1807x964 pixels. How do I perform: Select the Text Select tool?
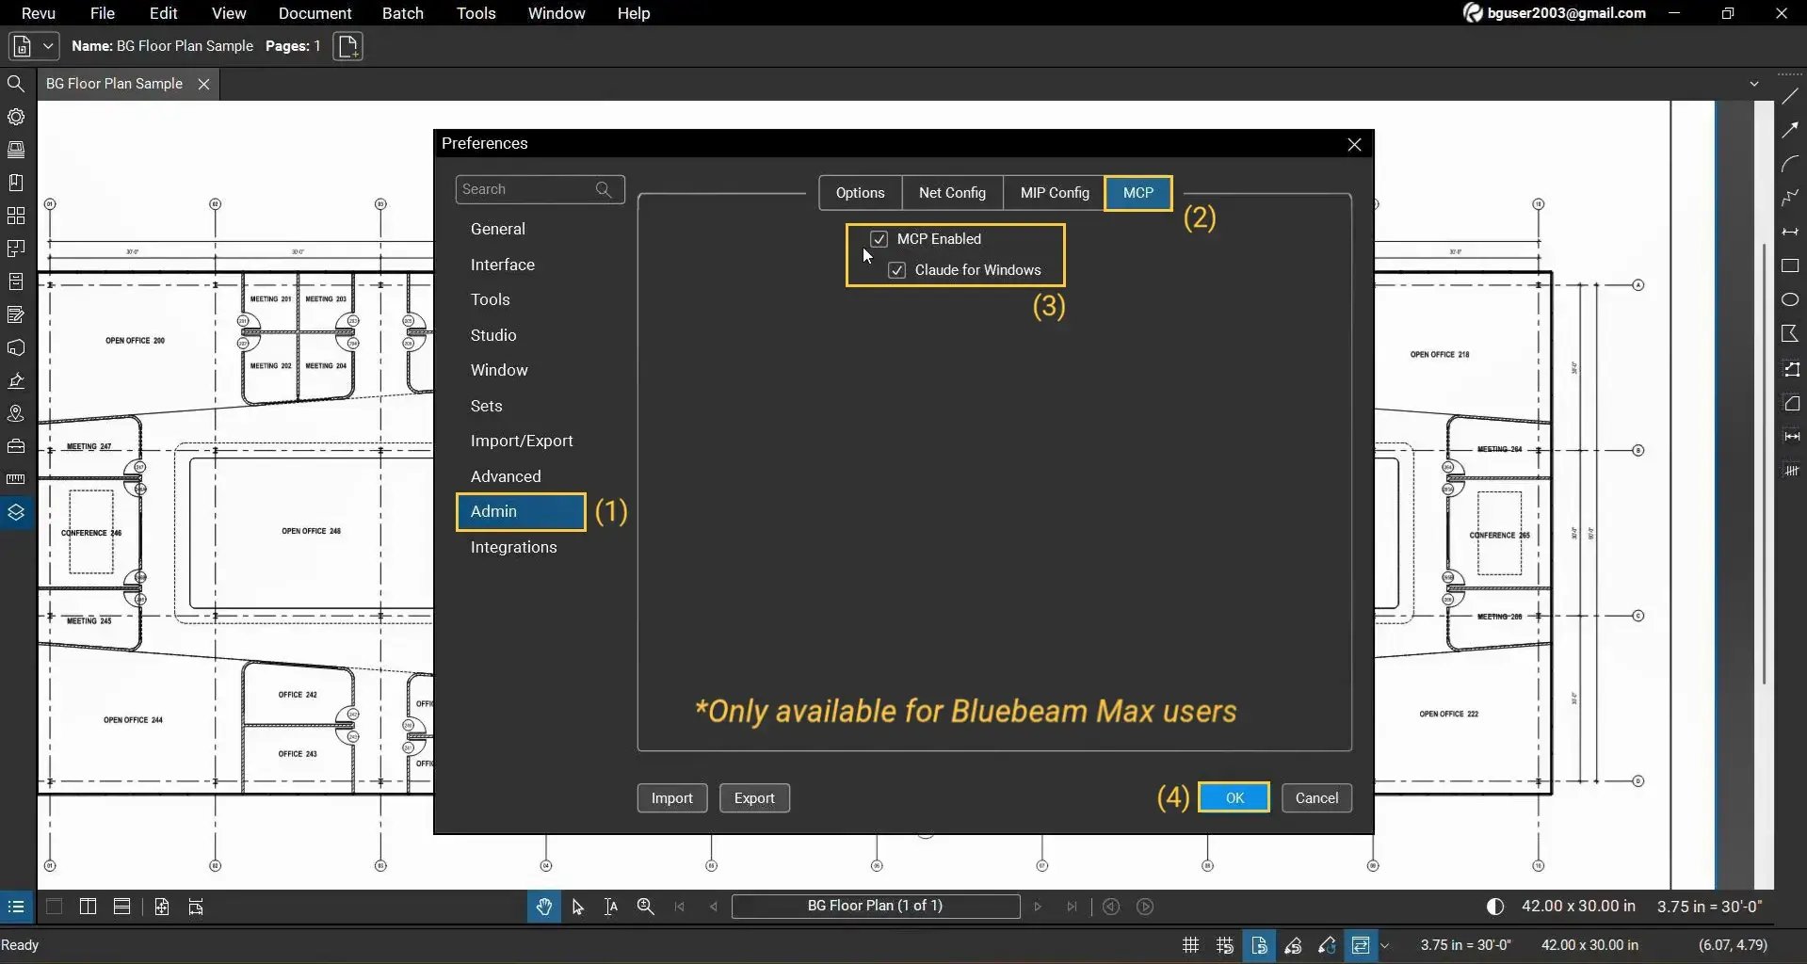[611, 907]
